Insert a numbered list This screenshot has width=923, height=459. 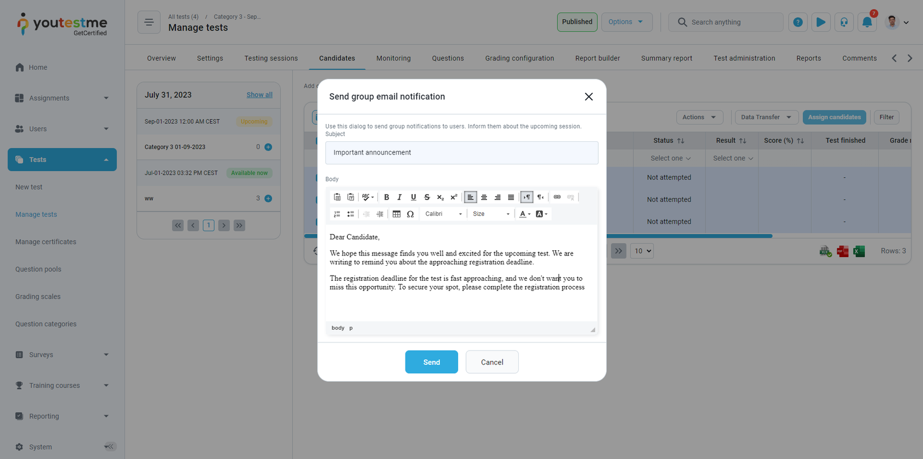[x=337, y=214]
